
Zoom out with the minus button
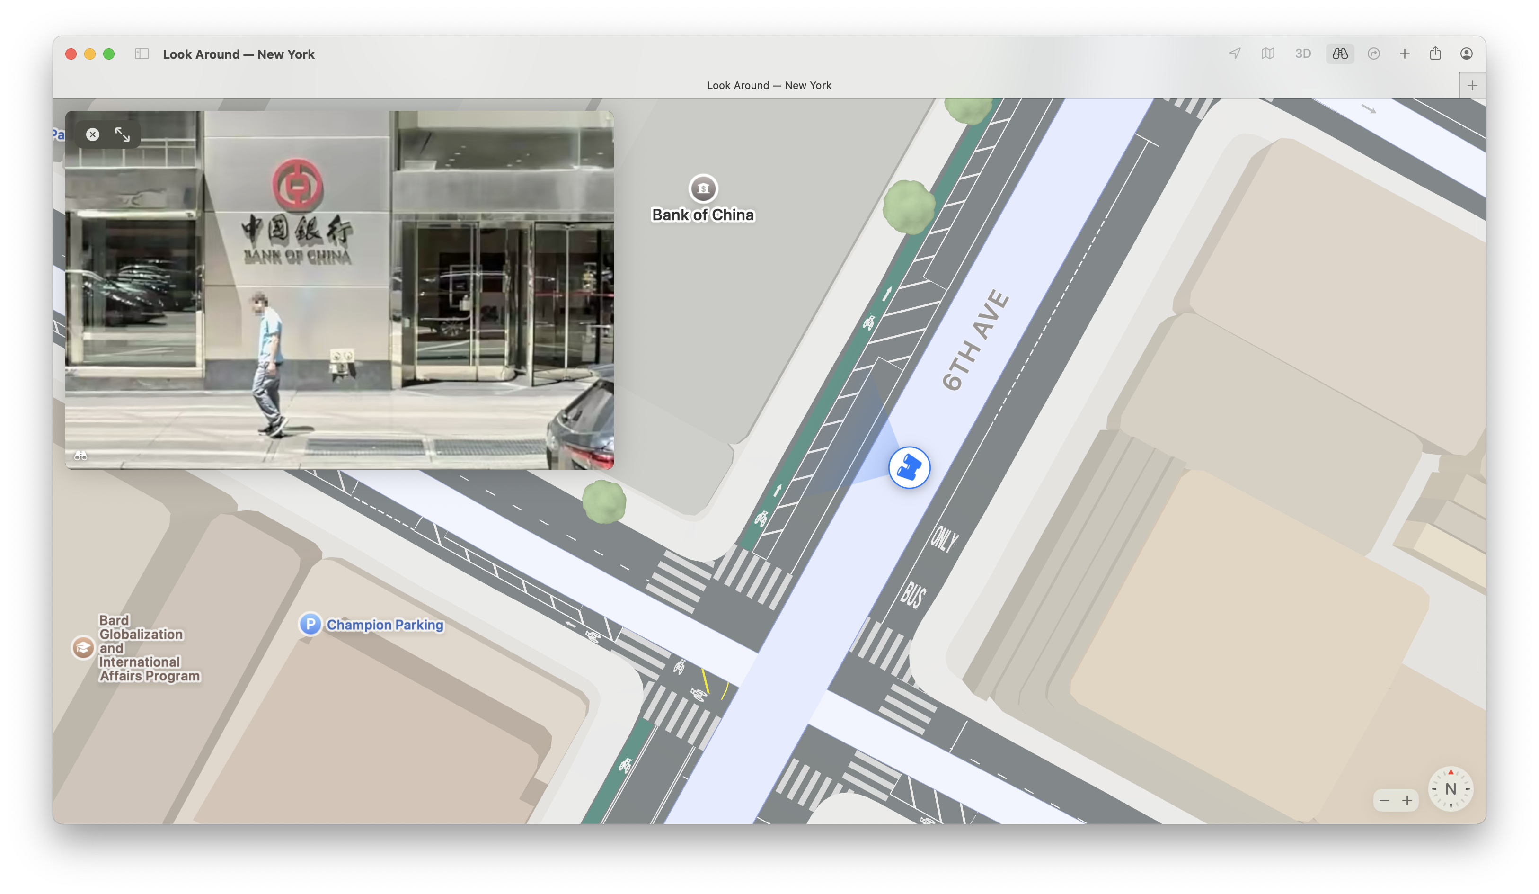coord(1385,801)
